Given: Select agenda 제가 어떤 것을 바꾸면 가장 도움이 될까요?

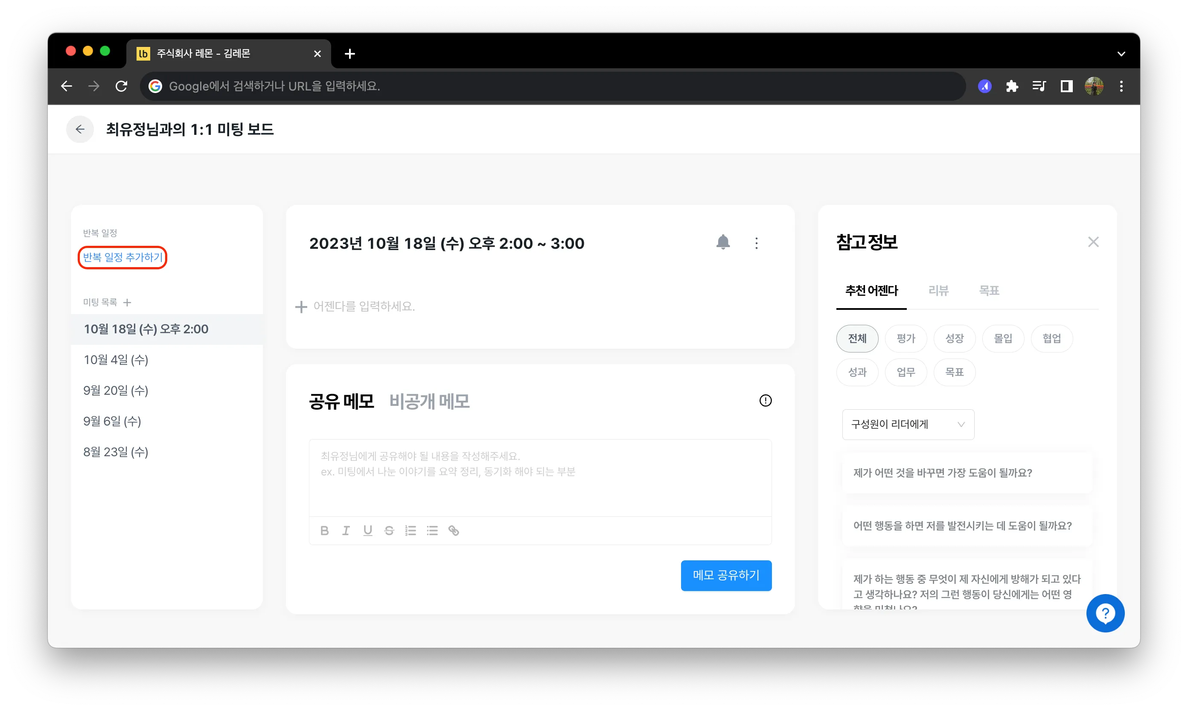Looking at the screenshot, I should click(967, 473).
